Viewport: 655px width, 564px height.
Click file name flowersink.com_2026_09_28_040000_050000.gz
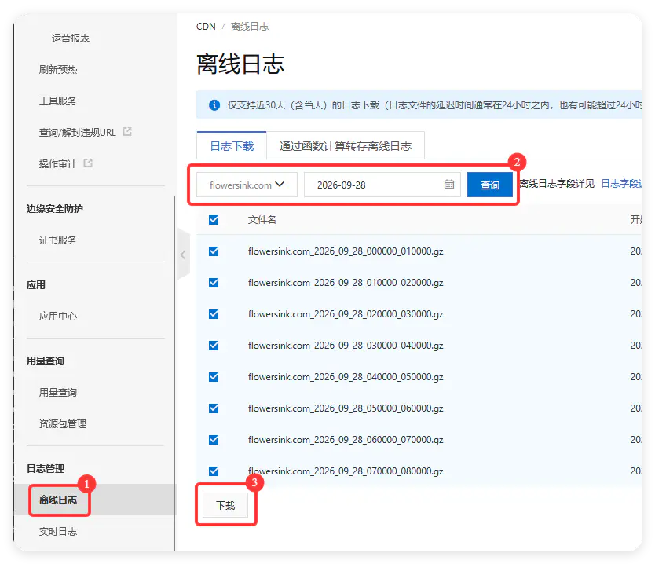coord(346,377)
